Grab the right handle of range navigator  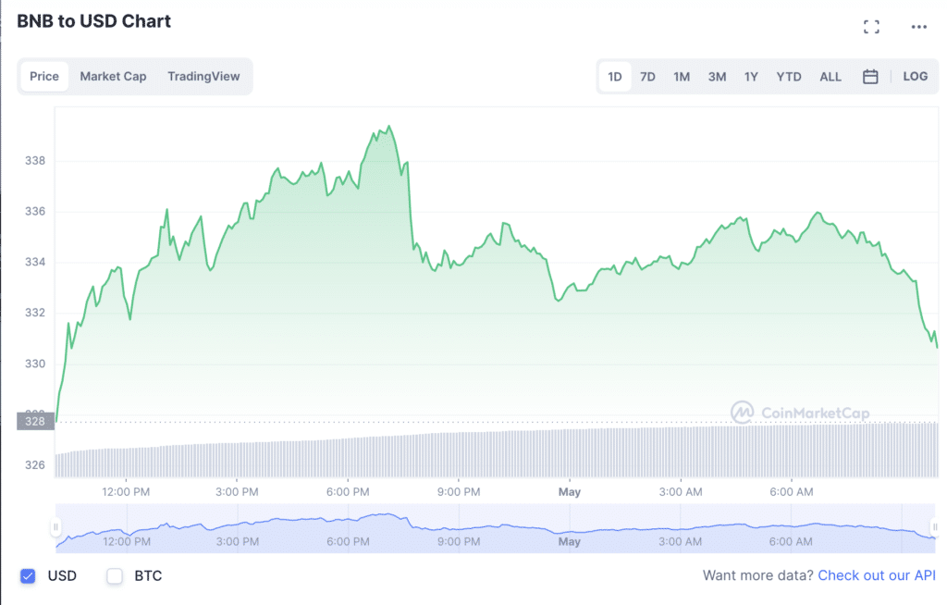(x=935, y=527)
